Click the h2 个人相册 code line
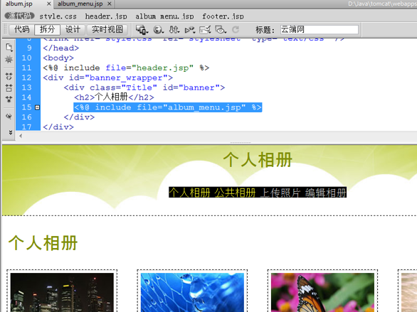The image size is (417, 312). pos(114,97)
